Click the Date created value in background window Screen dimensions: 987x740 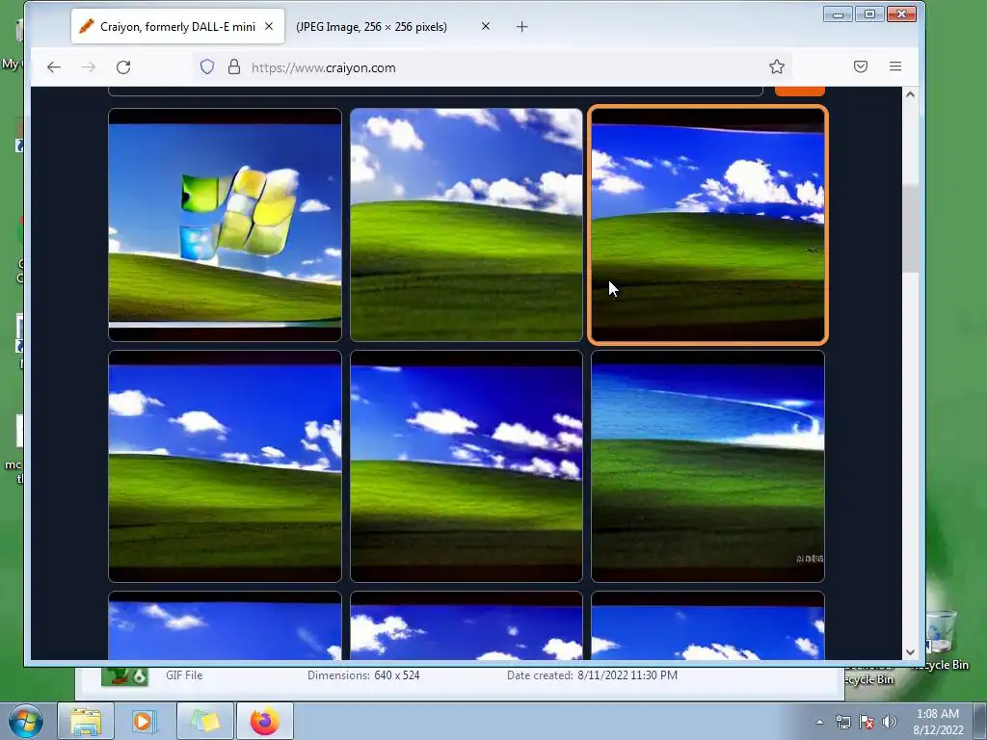click(x=627, y=675)
